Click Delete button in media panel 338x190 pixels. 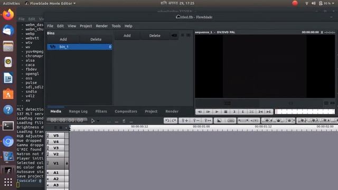pos(155,35)
